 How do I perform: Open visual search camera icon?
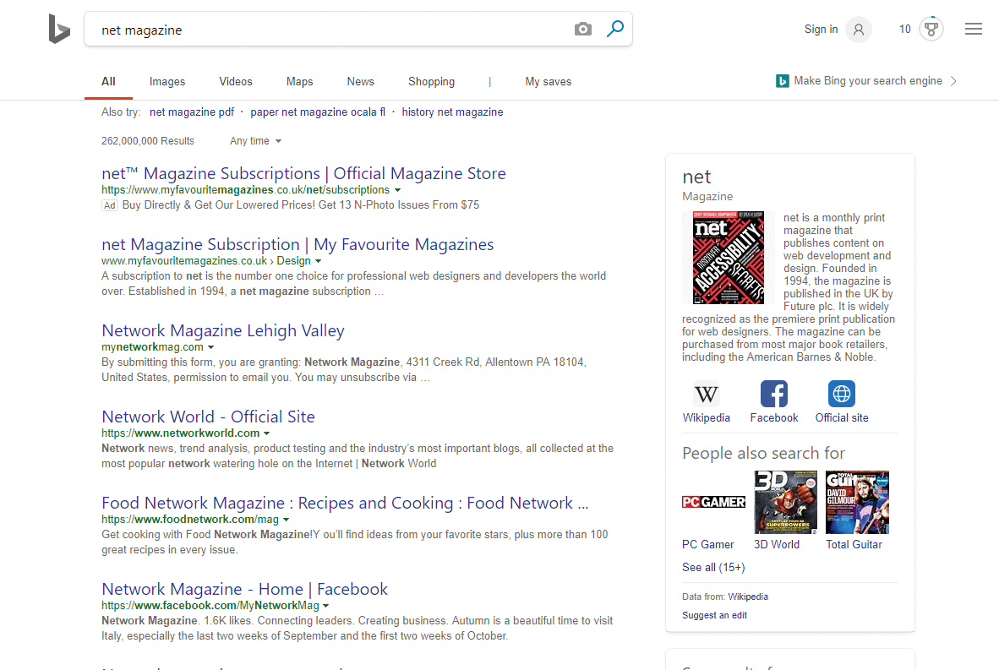pos(583,30)
